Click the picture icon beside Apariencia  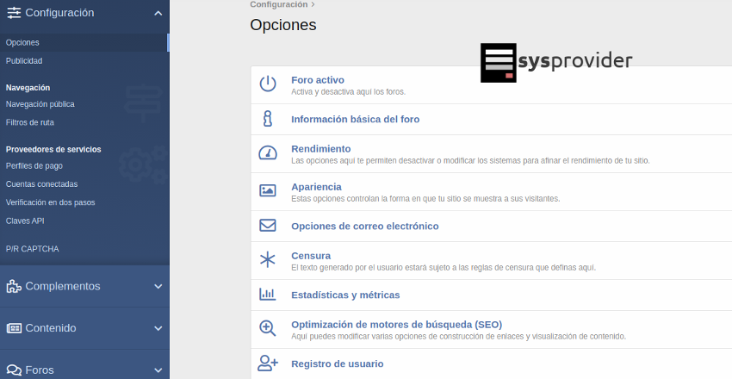[268, 190]
